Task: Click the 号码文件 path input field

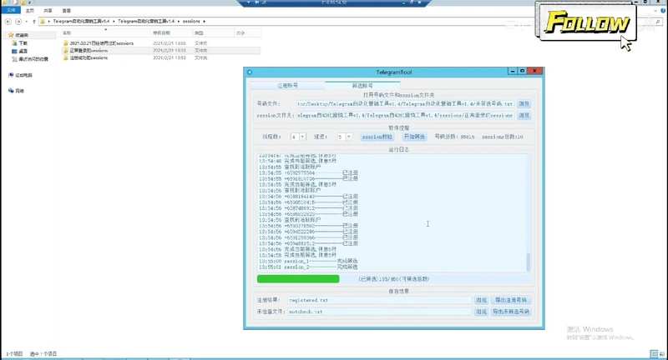Action: 405,103
